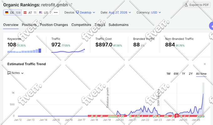The image size is (213, 125).
Task: Open the more countries ellipsis menu
Action: pyautogui.click(x=56, y=13)
